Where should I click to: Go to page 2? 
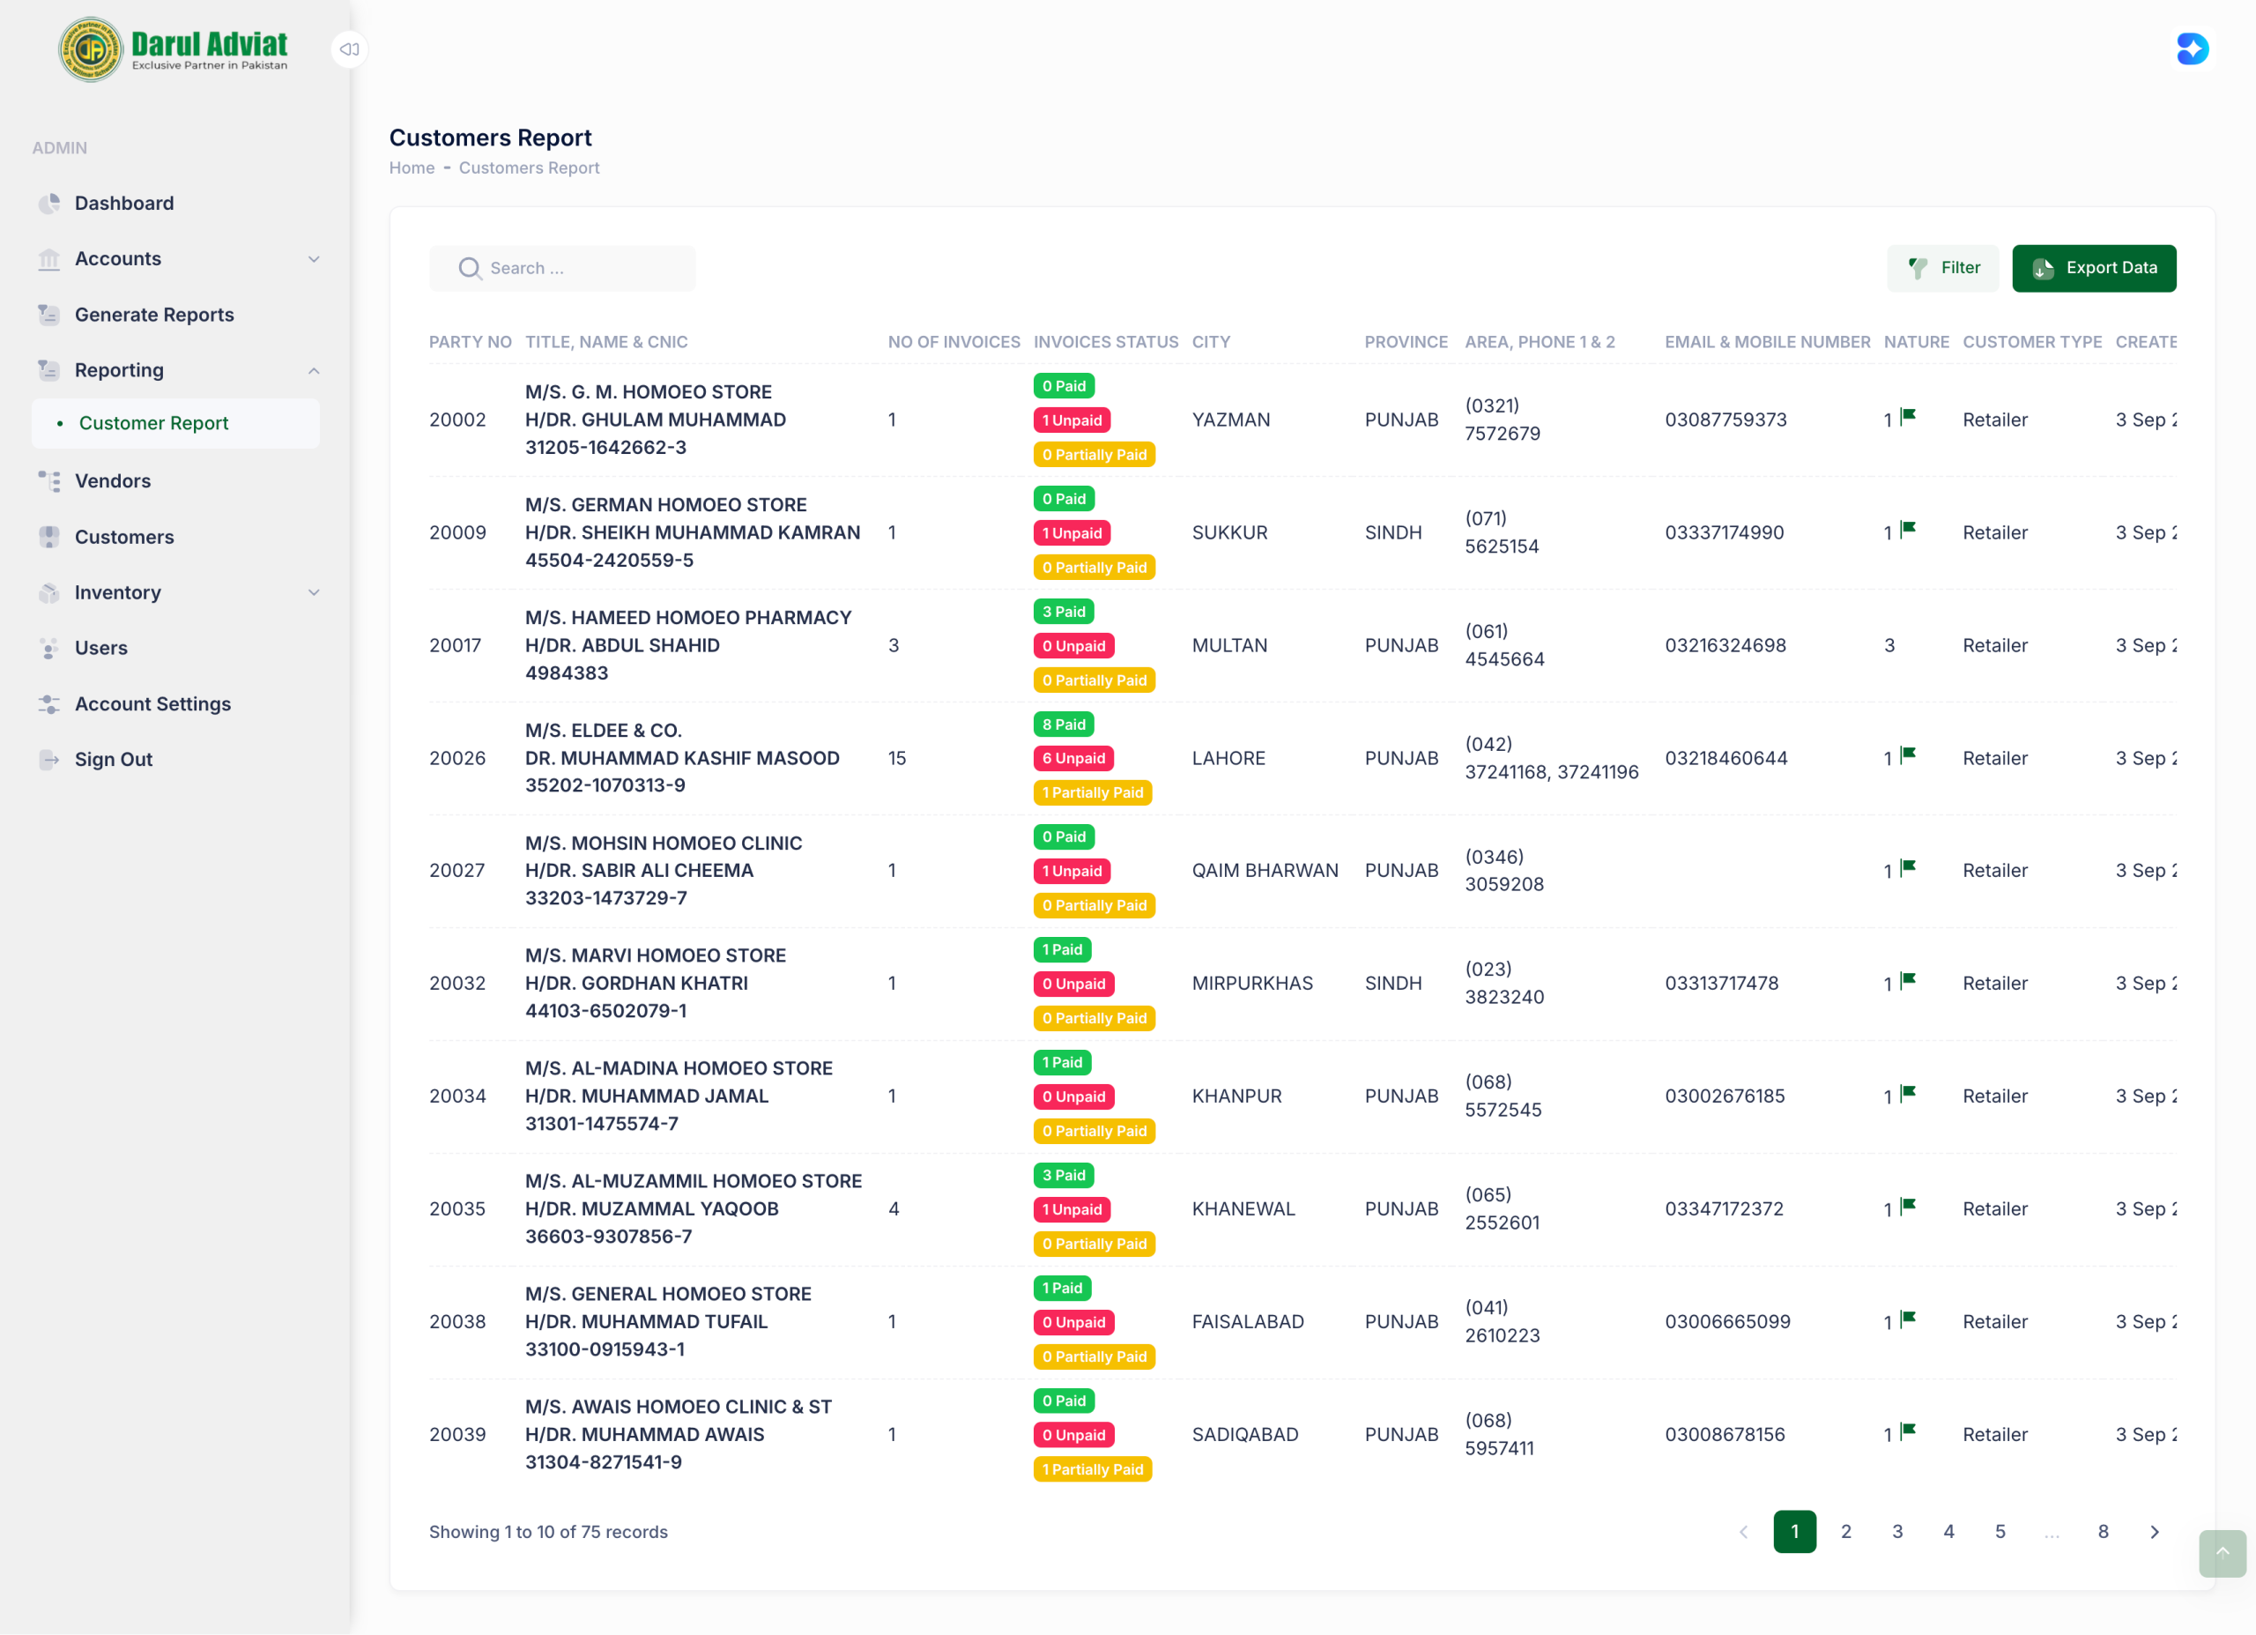pyautogui.click(x=1845, y=1532)
